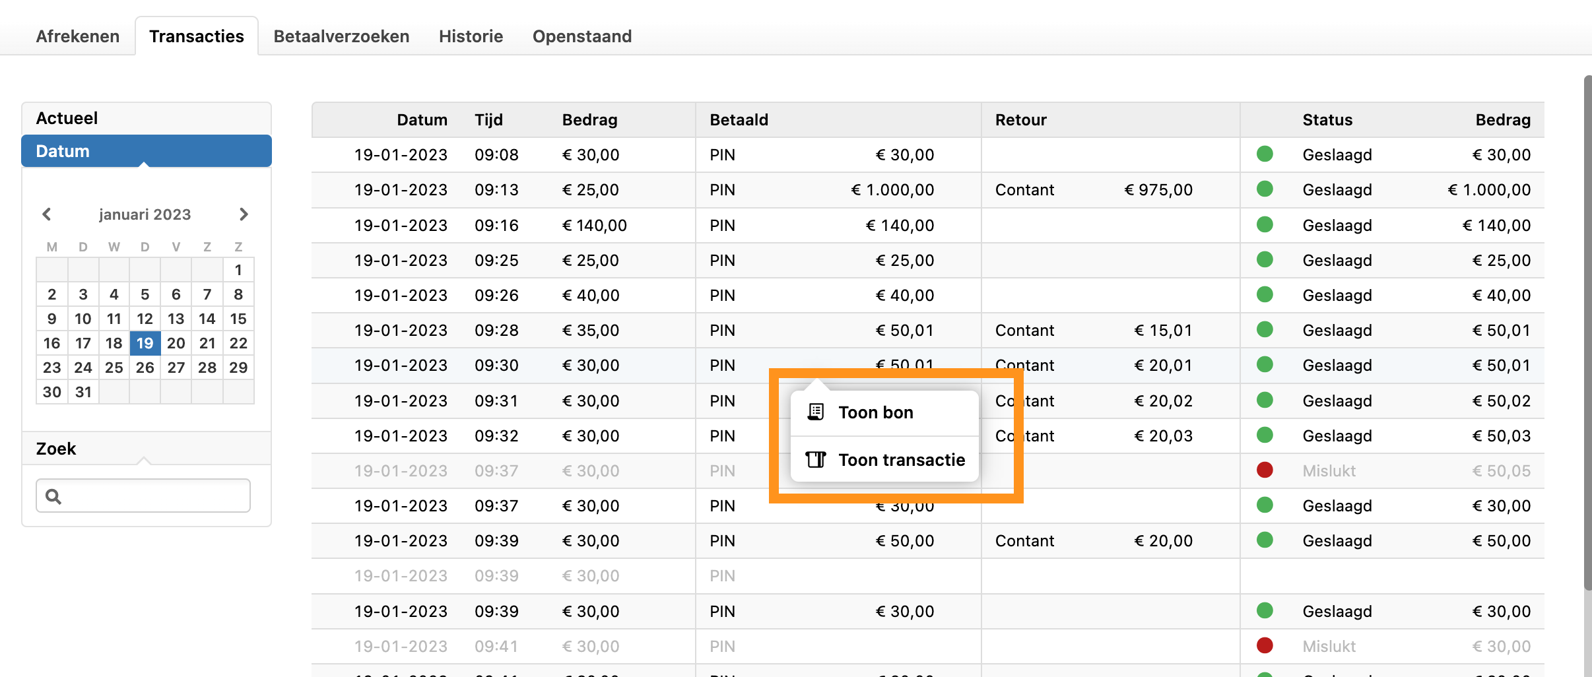Click green status dot of 09:08 transaction
This screenshot has width=1592, height=677.
click(x=1265, y=154)
